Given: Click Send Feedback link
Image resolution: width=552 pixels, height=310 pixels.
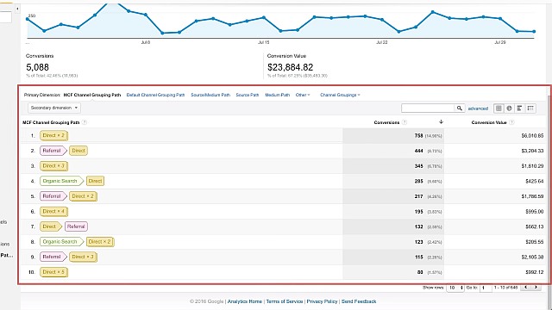Looking at the screenshot, I should 359,301.
